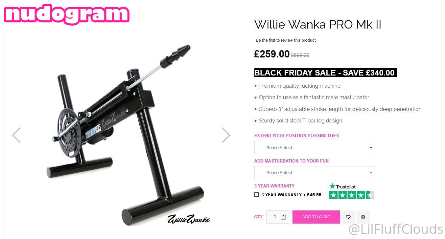Viewport: 445px width, 239px height.
Task: Click the WillieWanka brand logo on image
Action: 189,219
